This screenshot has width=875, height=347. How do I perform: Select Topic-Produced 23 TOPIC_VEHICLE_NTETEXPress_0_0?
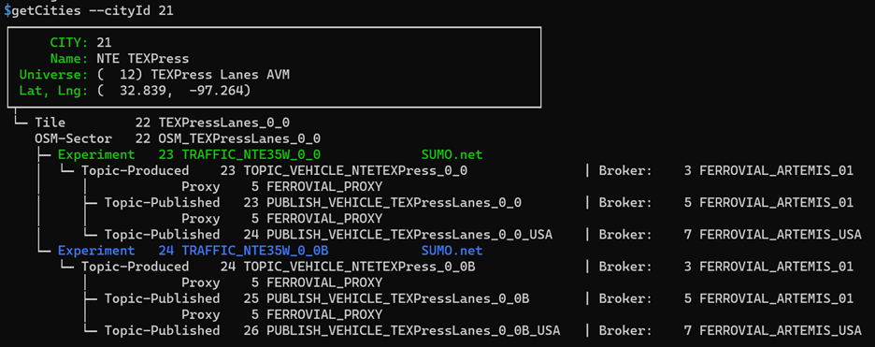click(274, 171)
